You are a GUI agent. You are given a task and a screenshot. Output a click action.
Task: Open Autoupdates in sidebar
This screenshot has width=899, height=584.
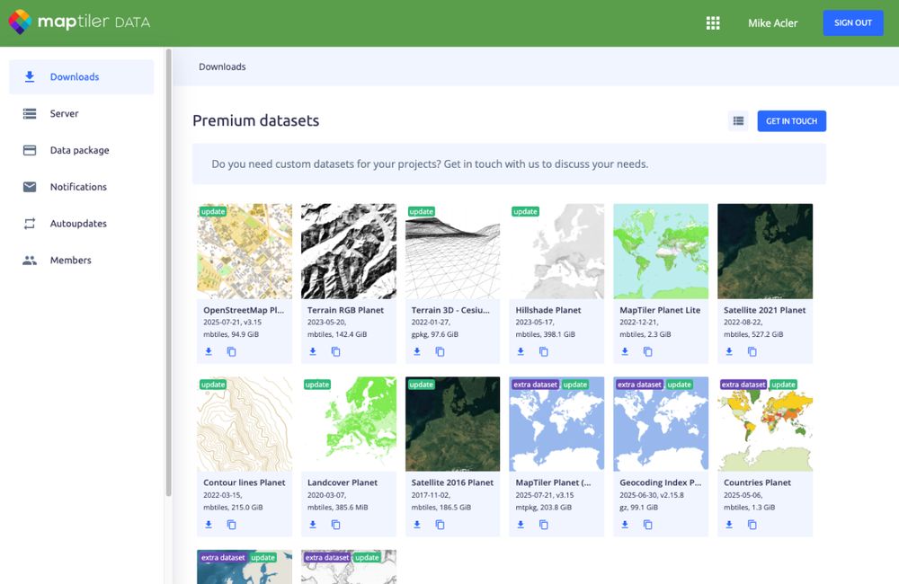click(82, 224)
